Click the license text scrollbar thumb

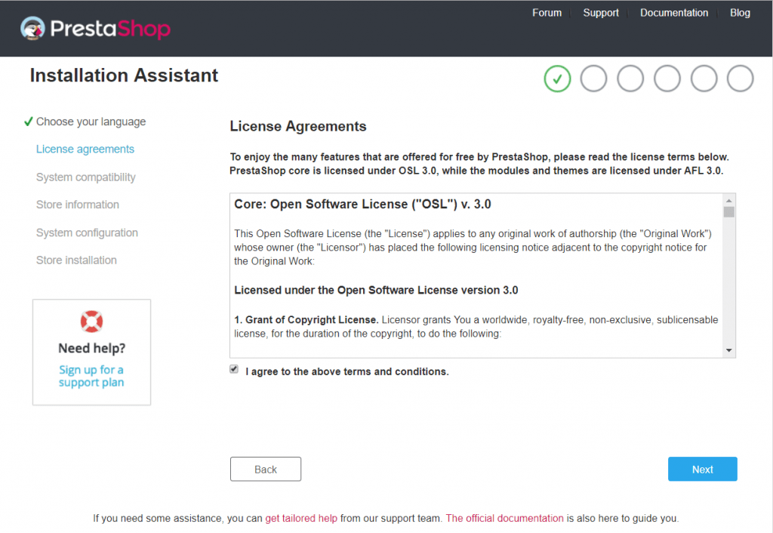point(728,212)
